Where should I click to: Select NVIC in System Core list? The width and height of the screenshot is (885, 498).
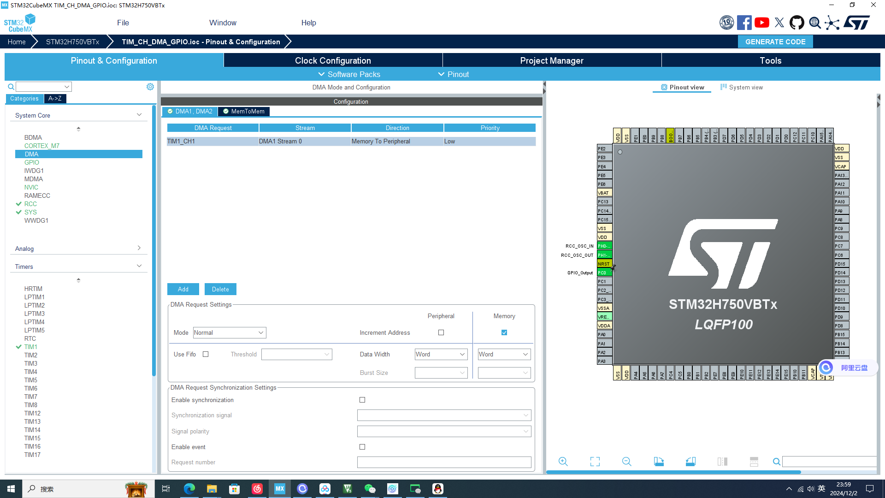pyautogui.click(x=31, y=187)
